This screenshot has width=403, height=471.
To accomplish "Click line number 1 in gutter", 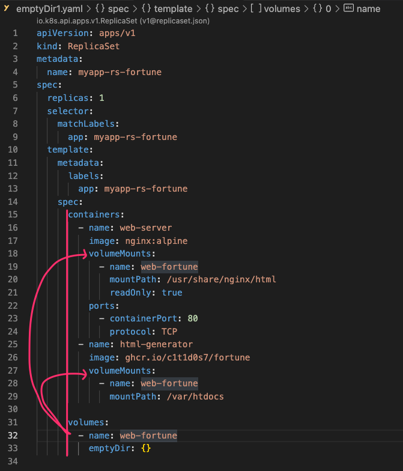I will coord(15,33).
